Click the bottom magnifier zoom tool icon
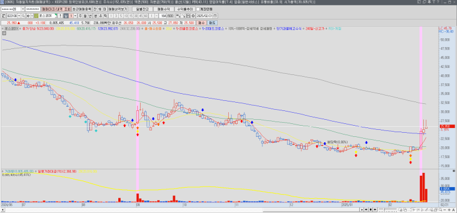This screenshot has height=213, width=457. [x=440, y=210]
